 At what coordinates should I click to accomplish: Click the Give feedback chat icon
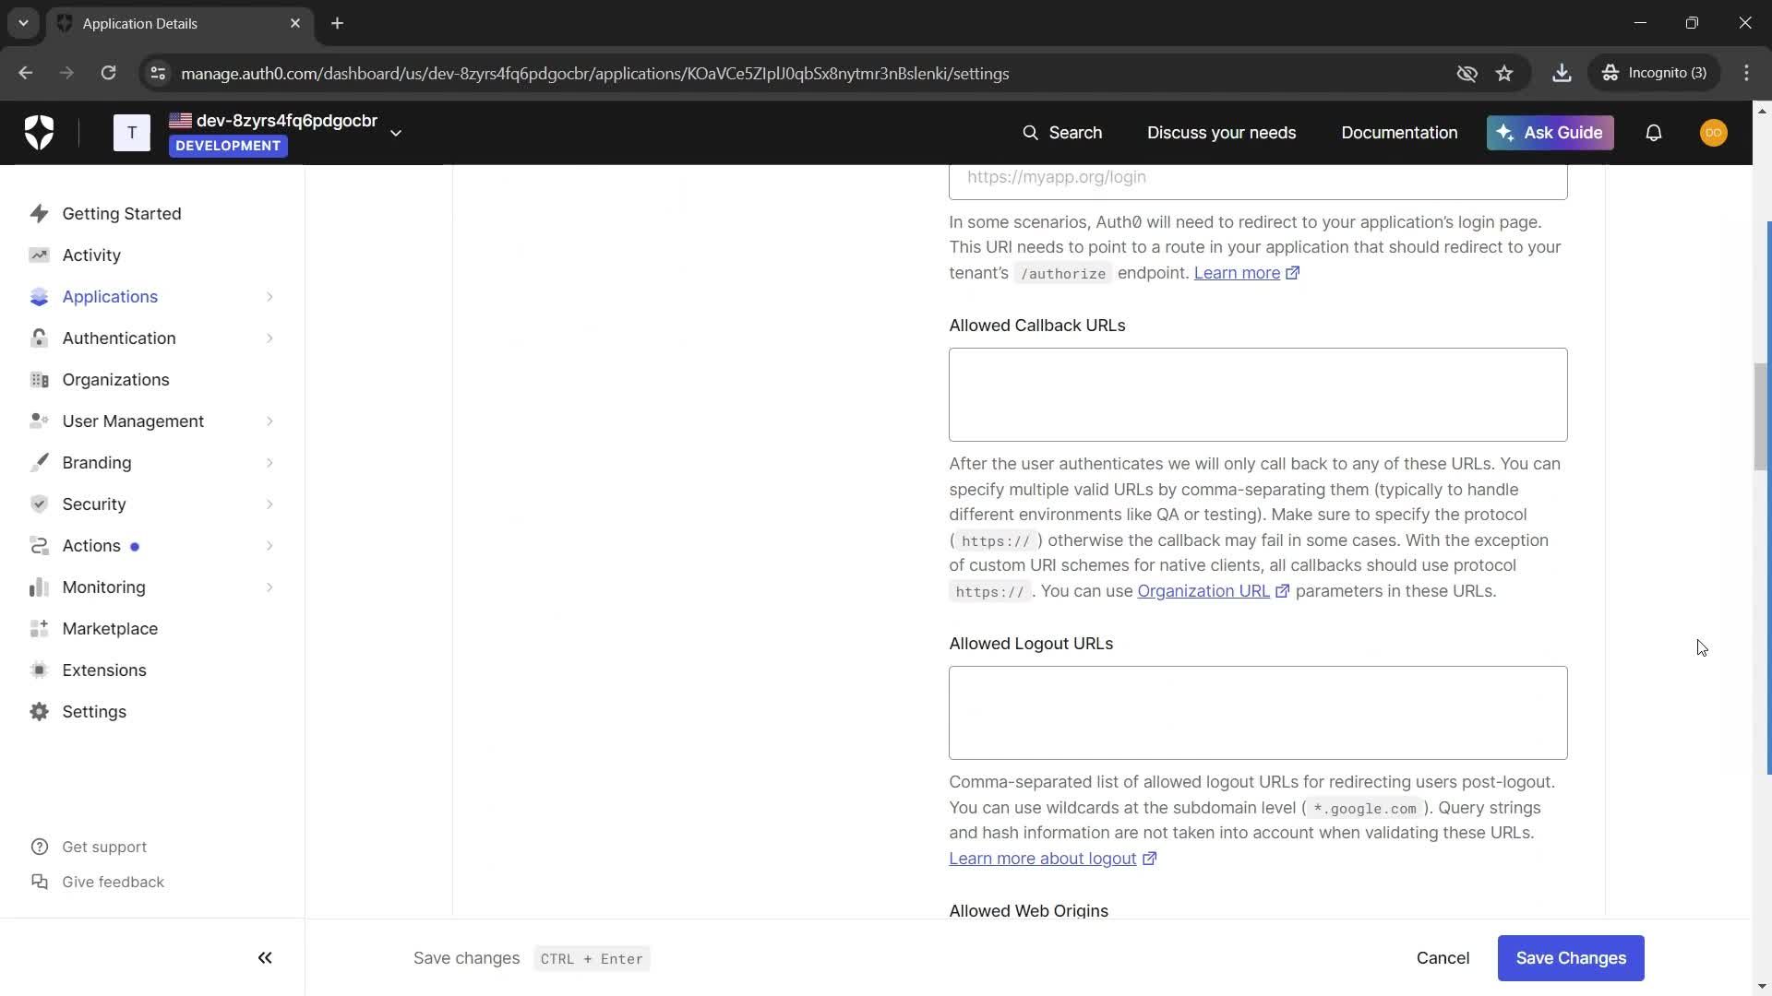(39, 883)
